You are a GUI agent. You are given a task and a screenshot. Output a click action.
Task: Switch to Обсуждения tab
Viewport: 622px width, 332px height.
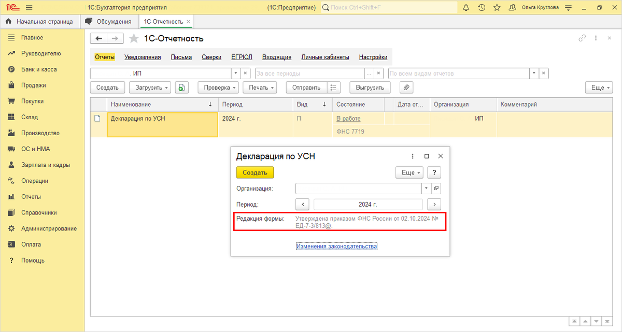[x=110, y=22]
